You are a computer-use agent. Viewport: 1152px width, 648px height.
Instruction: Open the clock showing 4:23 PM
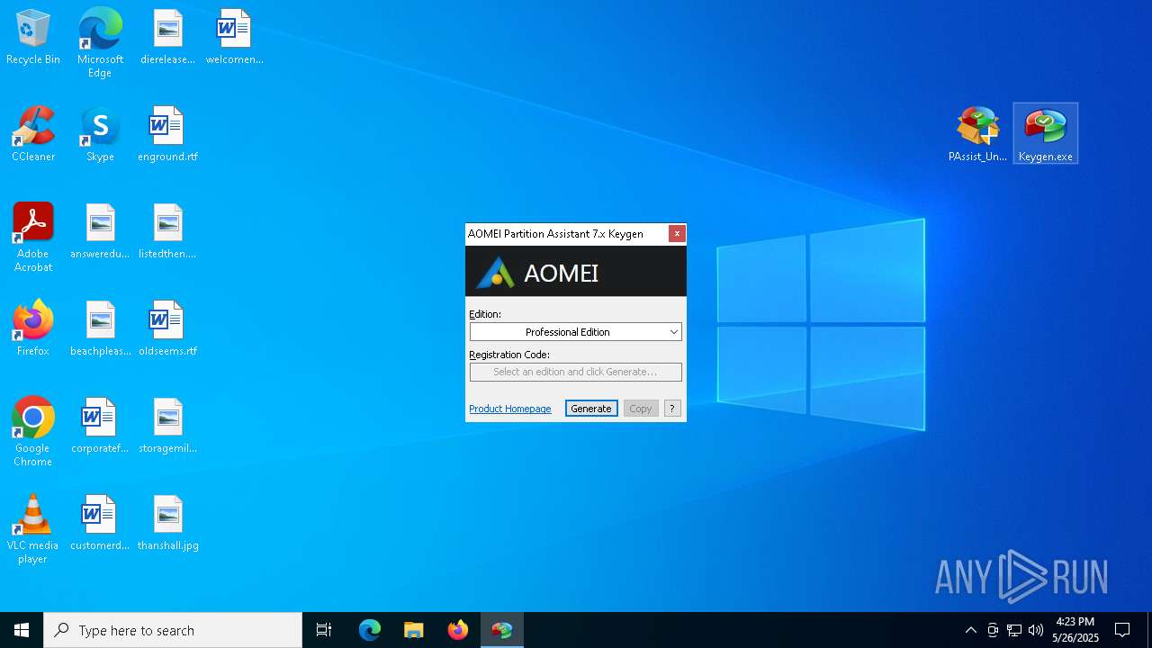1075,630
